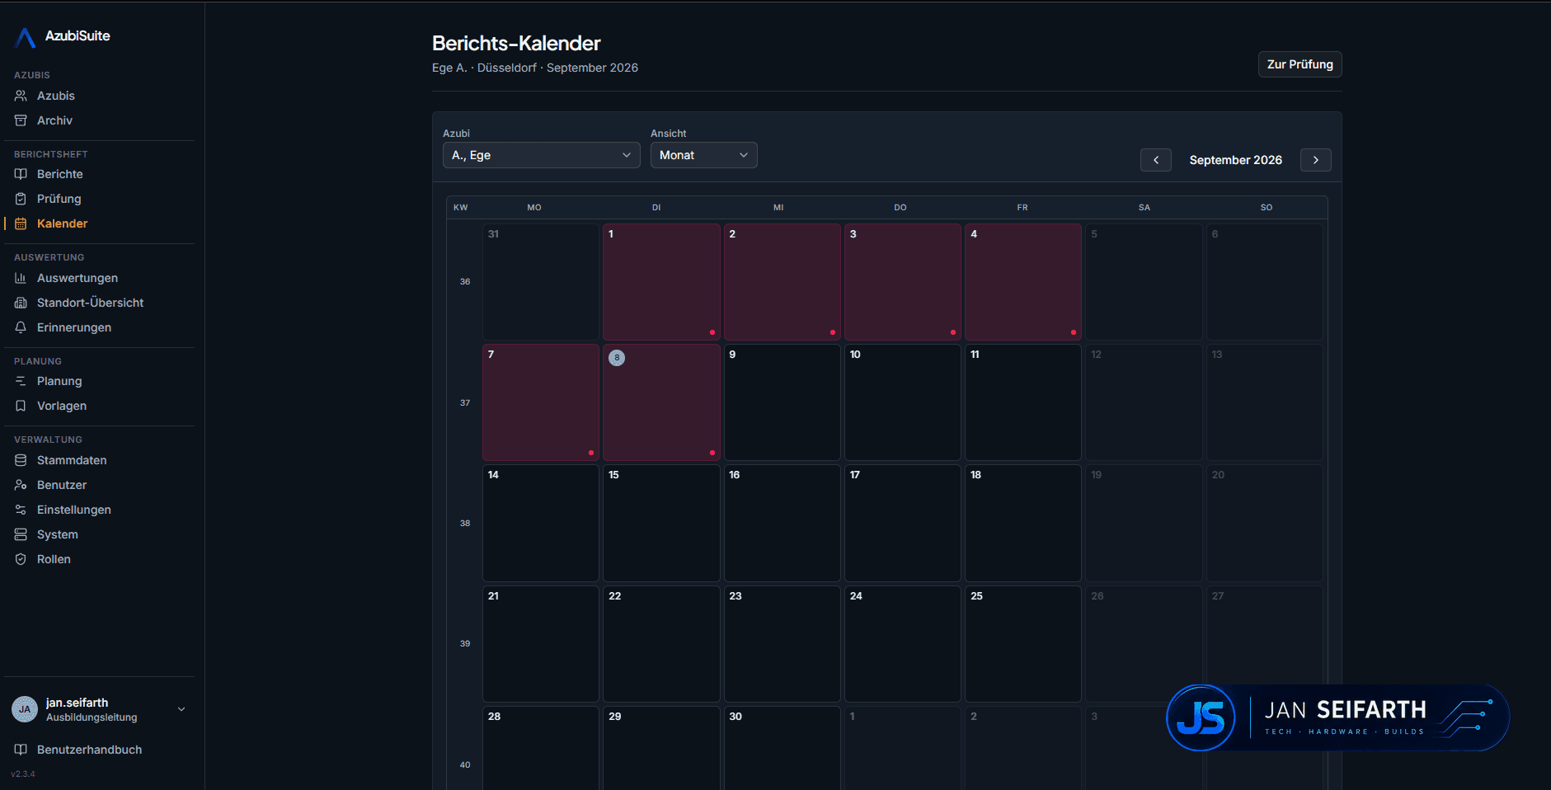Screen dimensions: 1551x790
Task: Click the Prüfung clipboard icon
Action: click(x=21, y=199)
